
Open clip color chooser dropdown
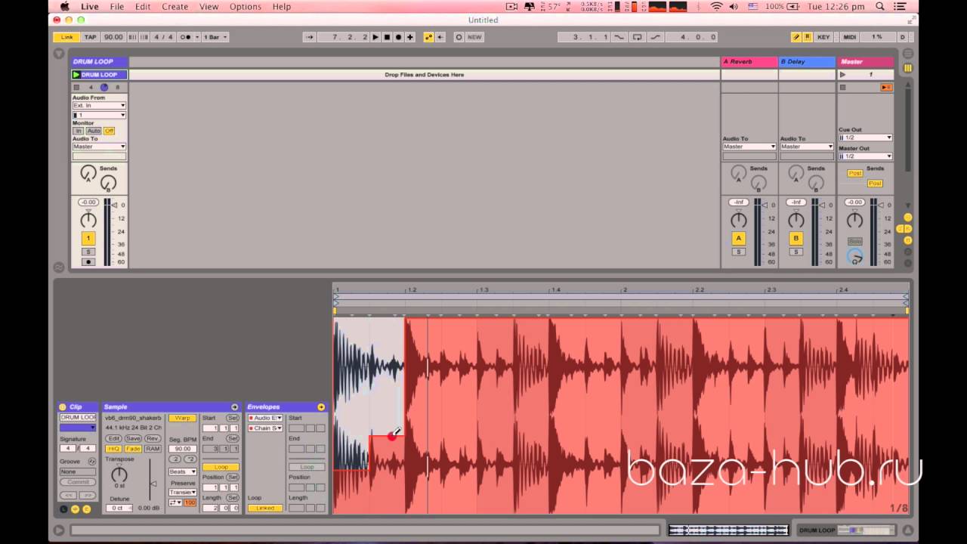(x=78, y=428)
